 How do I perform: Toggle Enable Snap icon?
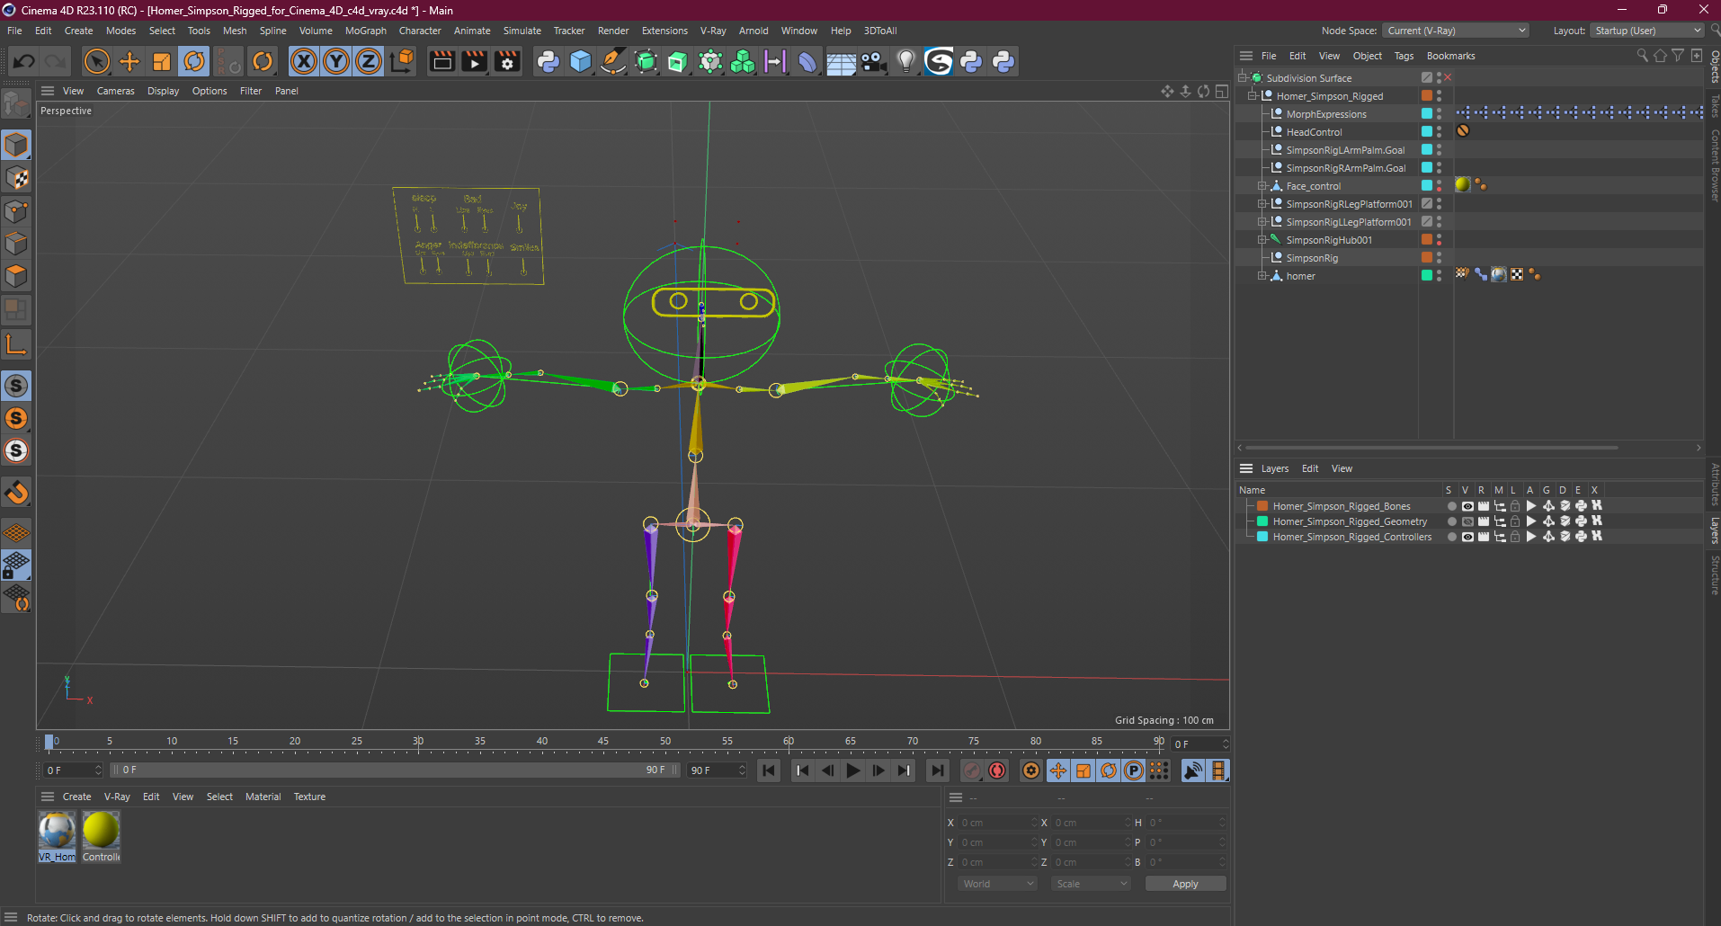tap(16, 386)
